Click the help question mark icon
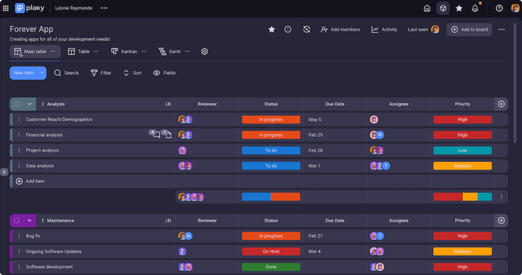The image size is (522, 275). [499, 8]
